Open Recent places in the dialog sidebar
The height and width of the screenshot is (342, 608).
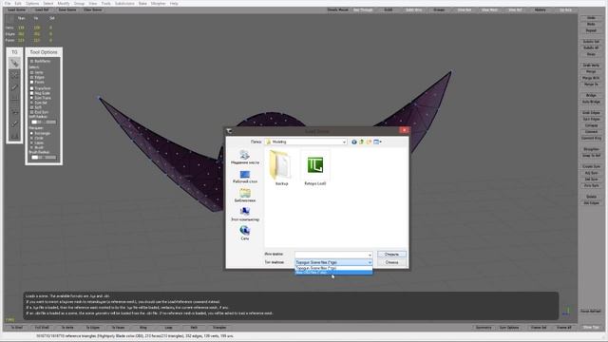(245, 158)
